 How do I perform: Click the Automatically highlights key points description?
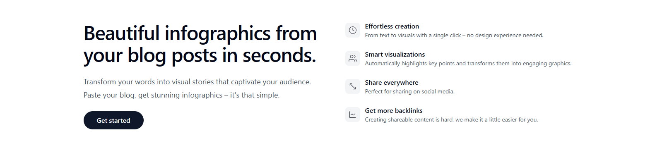click(x=468, y=64)
